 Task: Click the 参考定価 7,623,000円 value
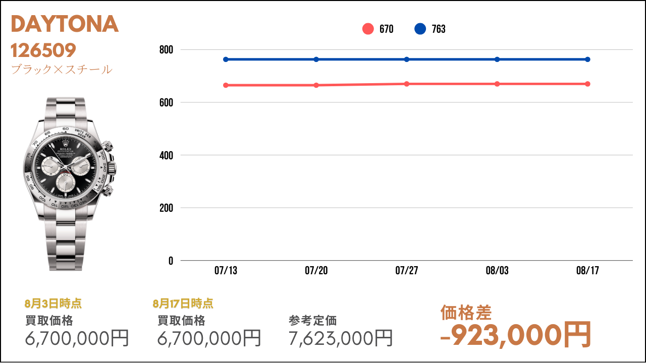click(x=341, y=338)
